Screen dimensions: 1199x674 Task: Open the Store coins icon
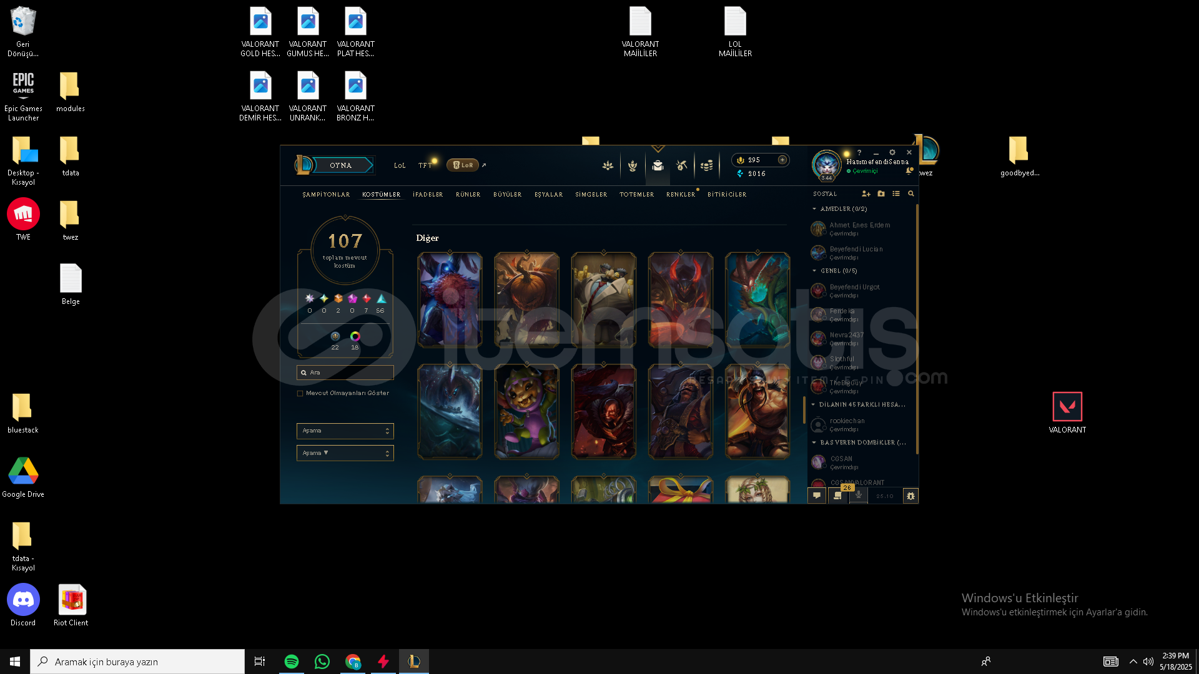[706, 165]
